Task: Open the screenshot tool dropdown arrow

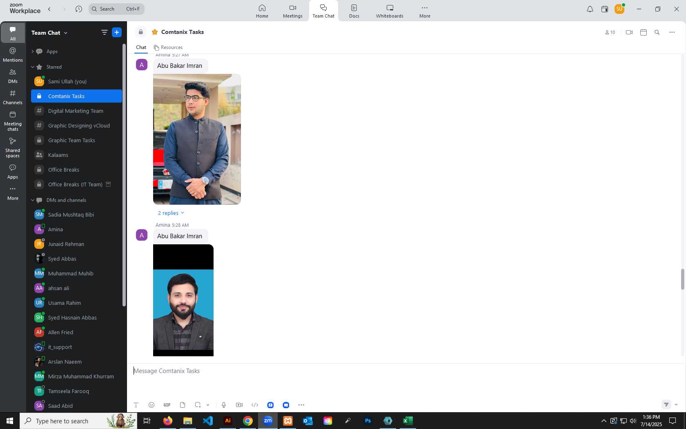Action: click(208, 405)
